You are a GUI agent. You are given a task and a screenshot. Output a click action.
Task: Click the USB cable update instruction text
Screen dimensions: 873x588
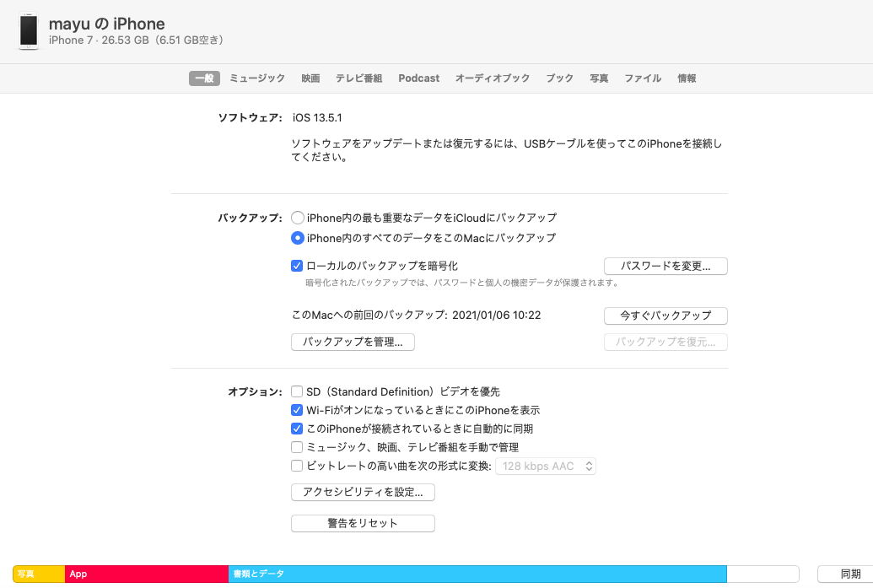[x=507, y=150]
